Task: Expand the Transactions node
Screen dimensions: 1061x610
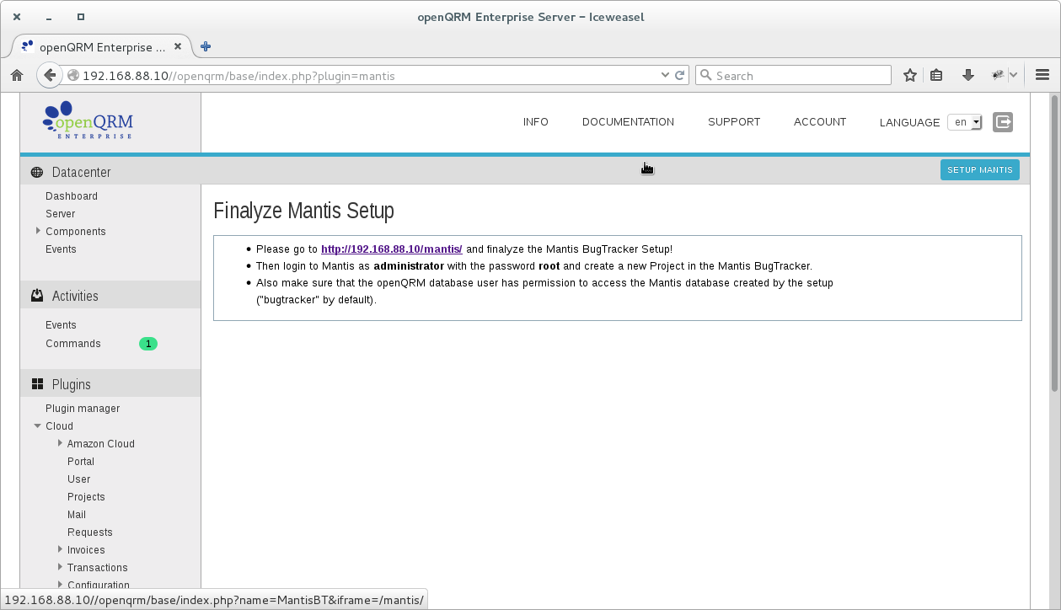Action: click(60, 567)
